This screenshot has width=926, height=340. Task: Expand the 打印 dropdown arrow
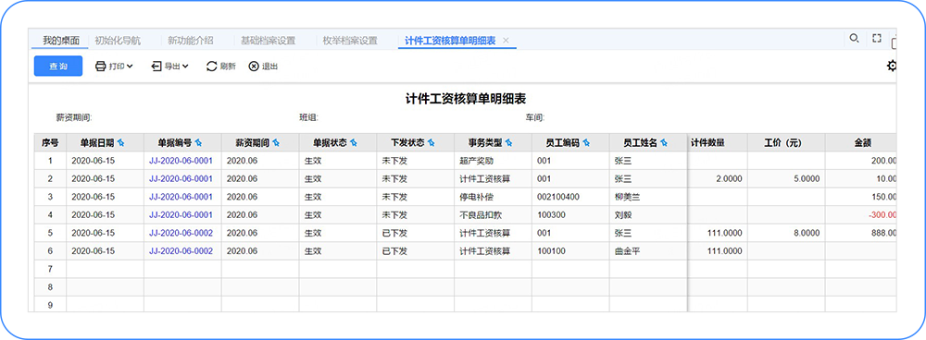[x=130, y=66]
